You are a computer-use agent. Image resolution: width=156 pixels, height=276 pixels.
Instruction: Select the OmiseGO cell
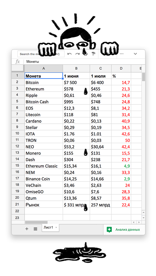click(44, 192)
